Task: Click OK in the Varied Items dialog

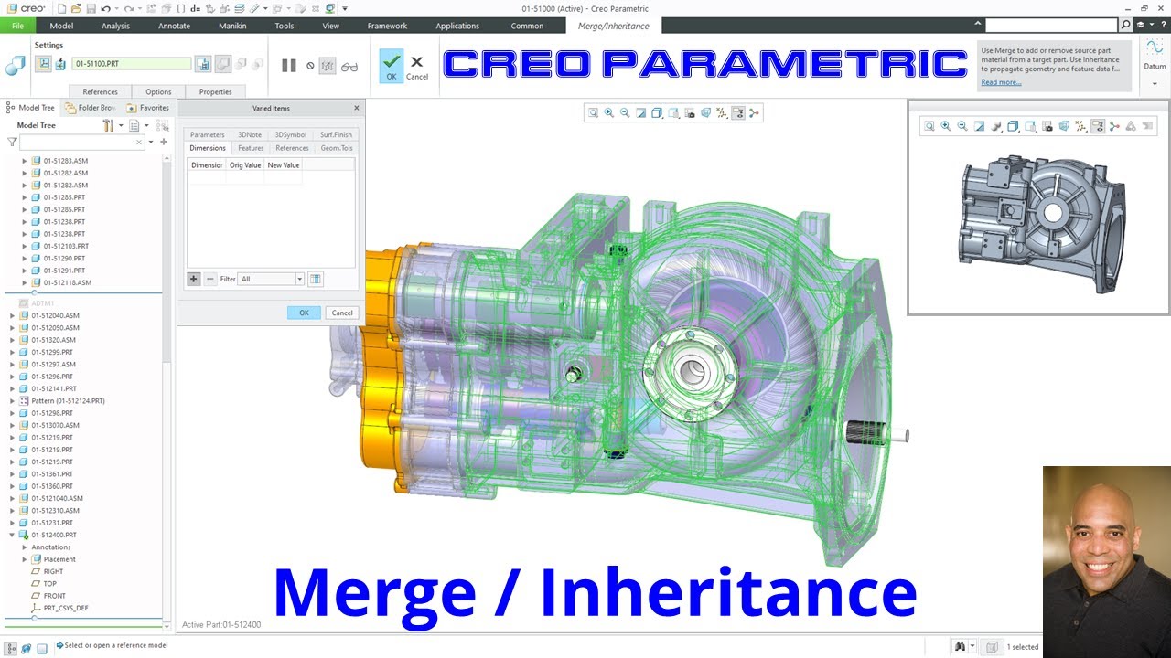Action: pyautogui.click(x=304, y=313)
